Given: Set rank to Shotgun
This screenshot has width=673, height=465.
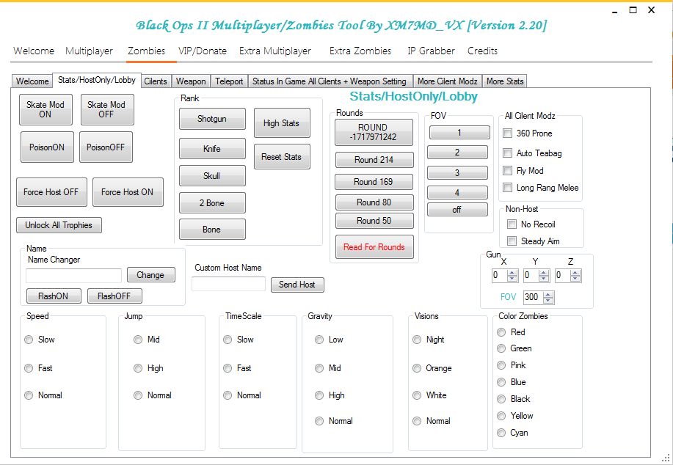Looking at the screenshot, I should click(x=212, y=119).
